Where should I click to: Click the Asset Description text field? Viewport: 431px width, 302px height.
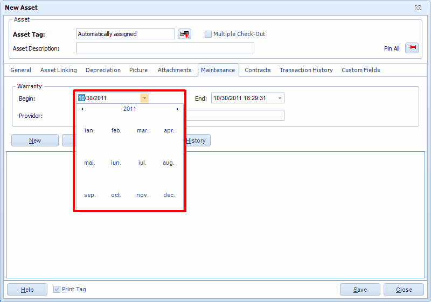[165, 48]
